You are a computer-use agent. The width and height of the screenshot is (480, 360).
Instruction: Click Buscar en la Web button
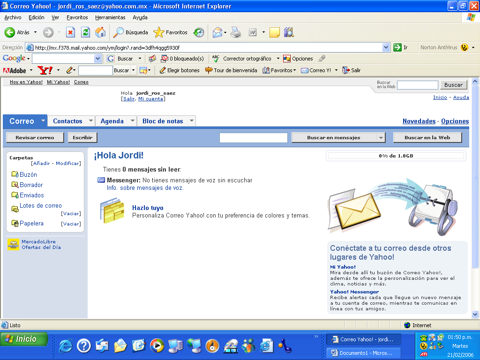(x=427, y=138)
